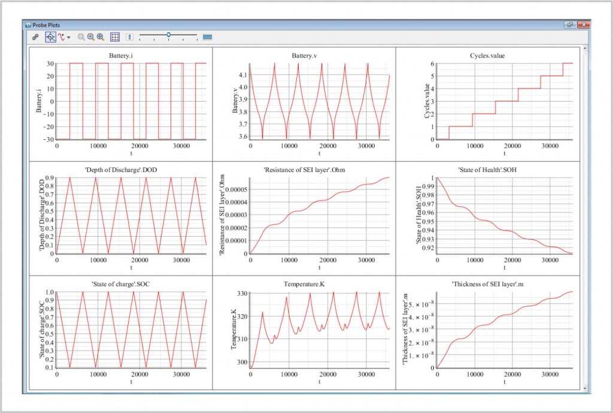This screenshot has height=413, width=613.
Task: Click the 't' axis label under Battery.v
Action: 320,154
